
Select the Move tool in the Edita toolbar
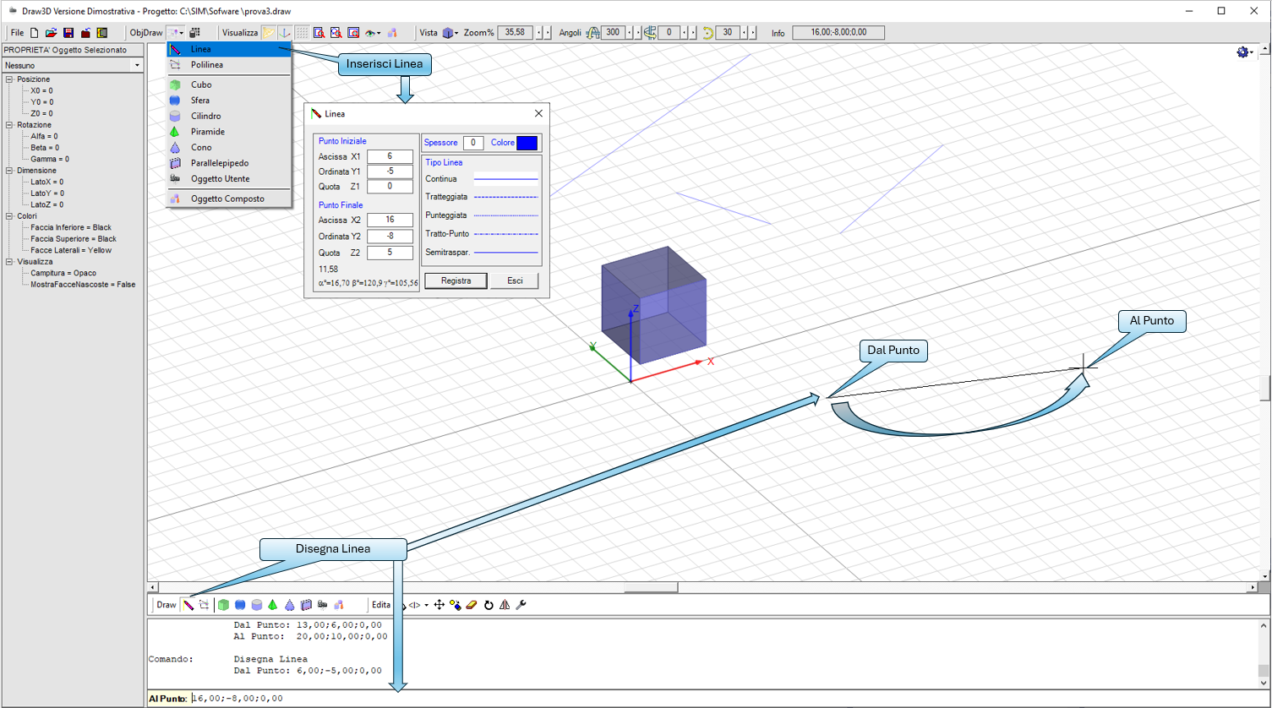pos(439,605)
